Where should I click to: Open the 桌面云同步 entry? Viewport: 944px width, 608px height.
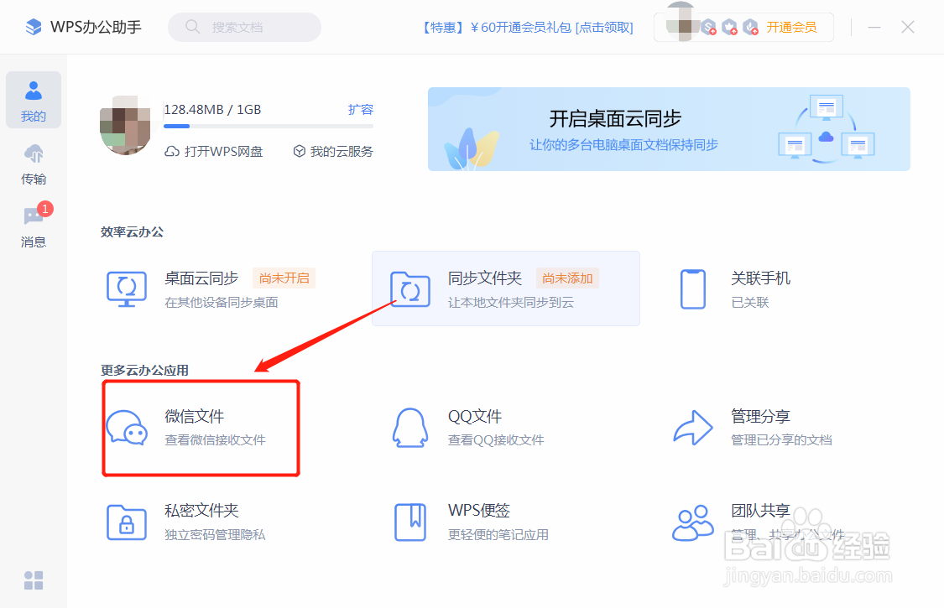pyautogui.click(x=222, y=289)
